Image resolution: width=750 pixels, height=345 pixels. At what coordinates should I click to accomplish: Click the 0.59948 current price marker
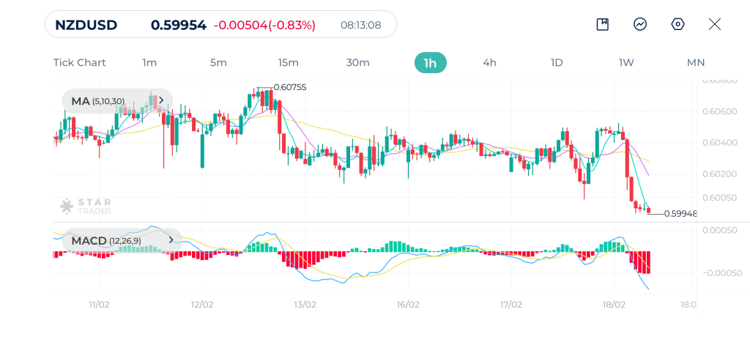click(x=680, y=214)
